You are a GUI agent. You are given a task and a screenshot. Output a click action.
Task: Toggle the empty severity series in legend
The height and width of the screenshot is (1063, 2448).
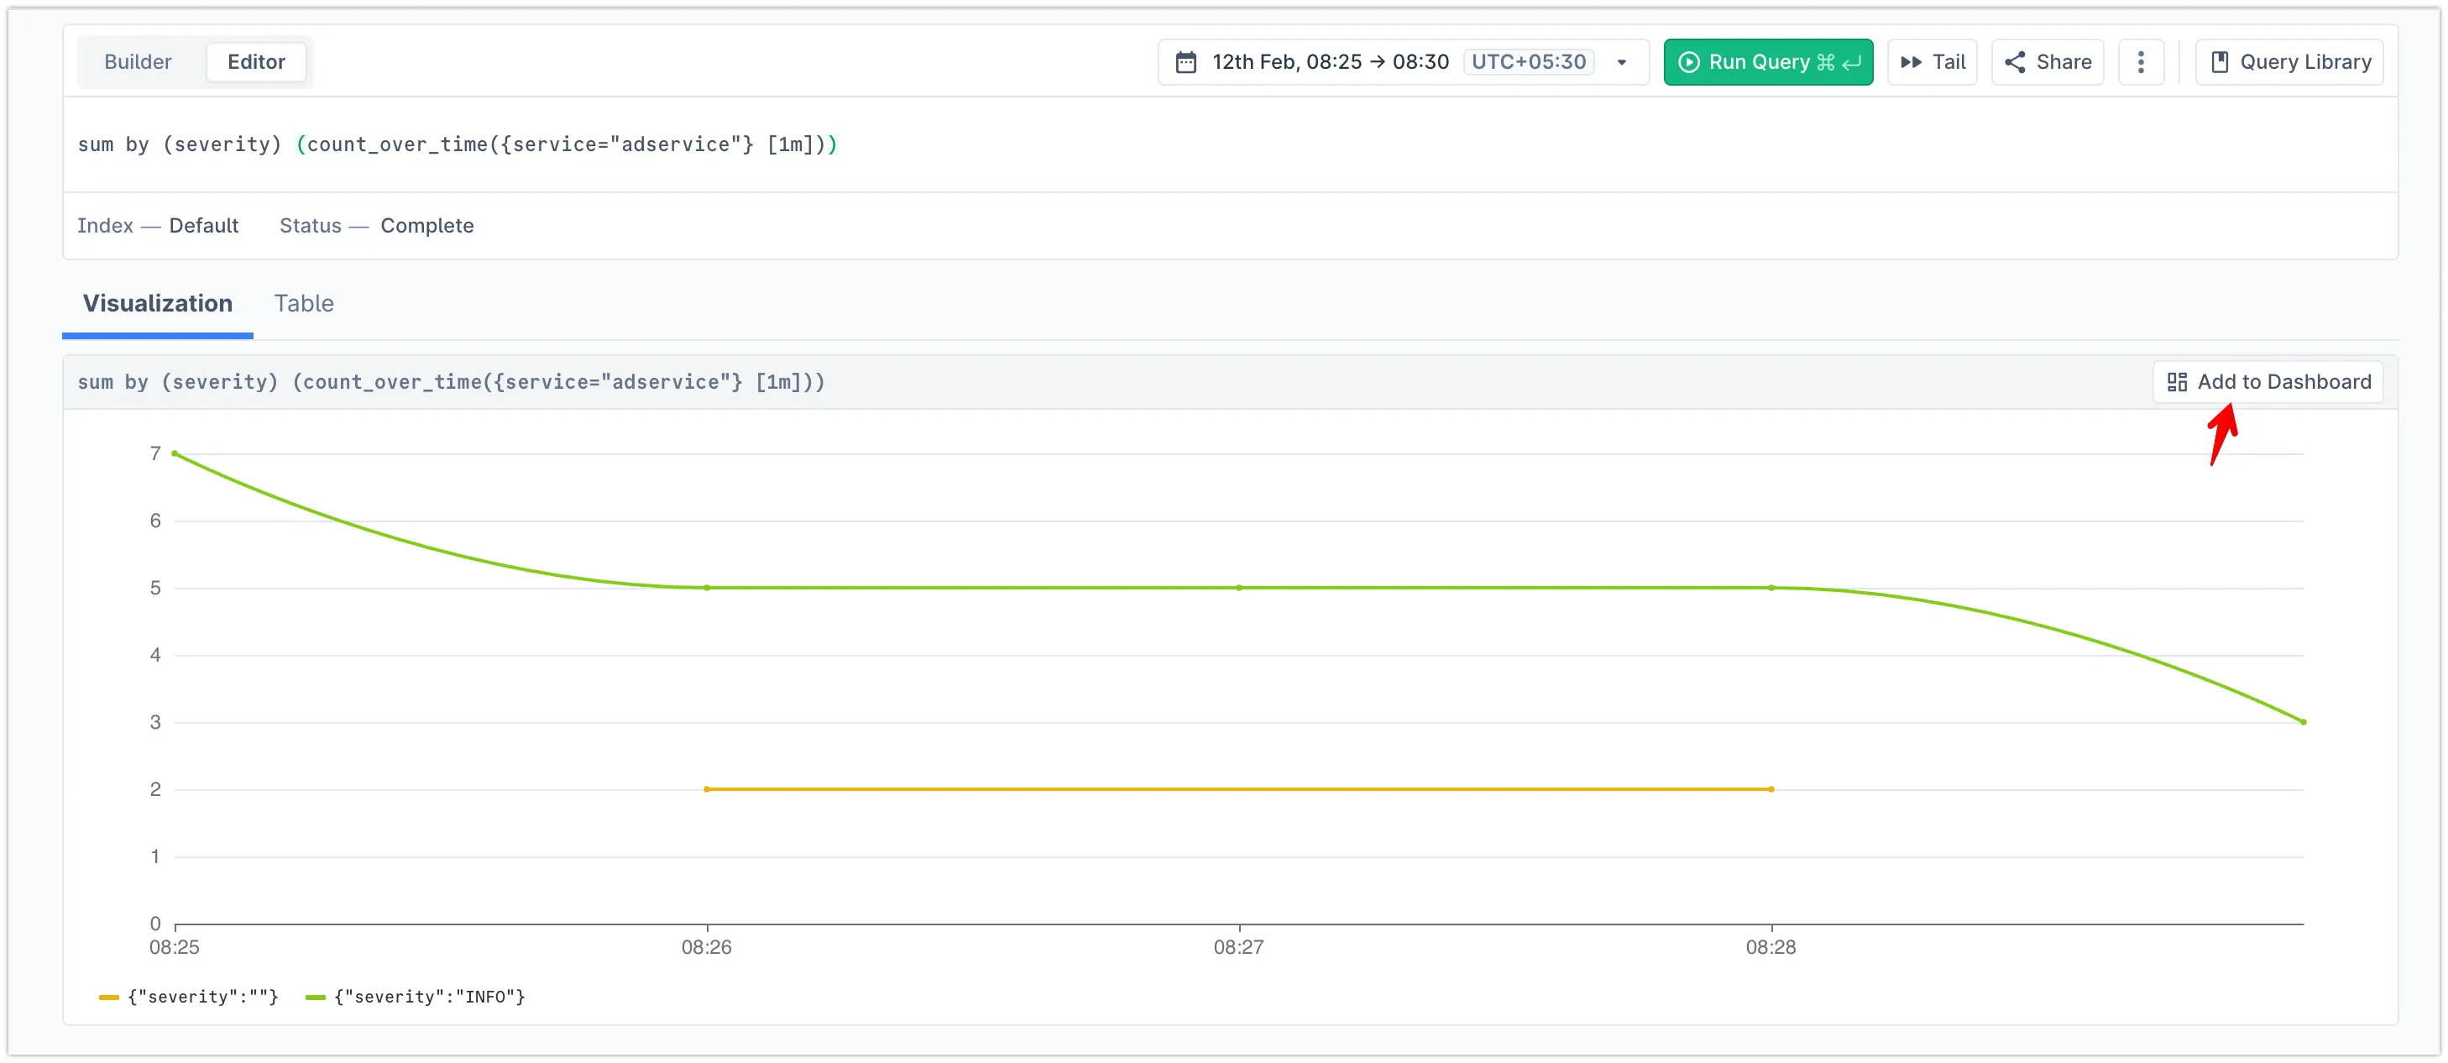pos(202,997)
